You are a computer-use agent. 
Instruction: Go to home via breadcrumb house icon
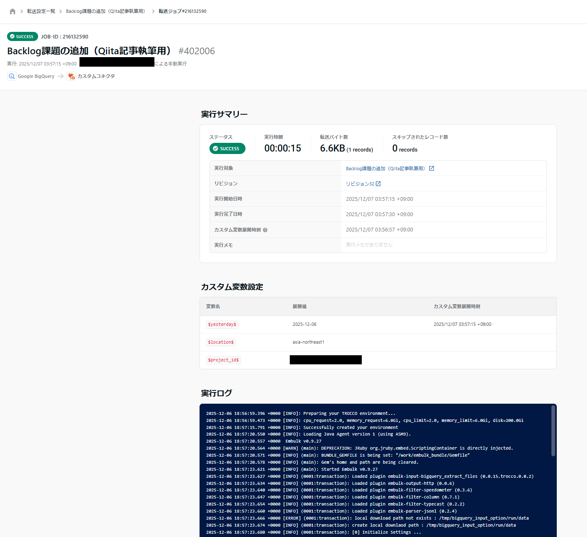coord(12,11)
